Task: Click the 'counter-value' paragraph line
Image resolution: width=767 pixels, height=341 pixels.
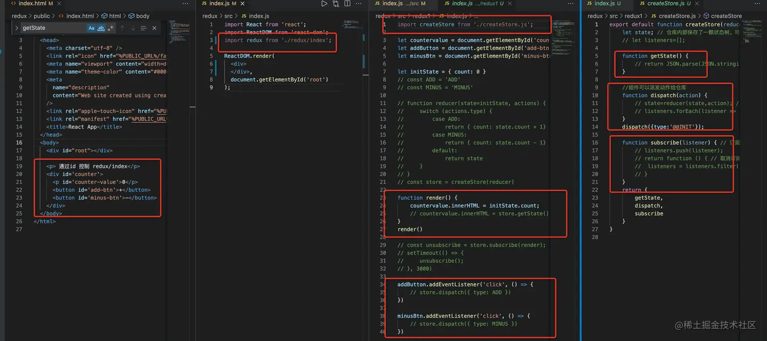Action: pyautogui.click(x=95, y=182)
